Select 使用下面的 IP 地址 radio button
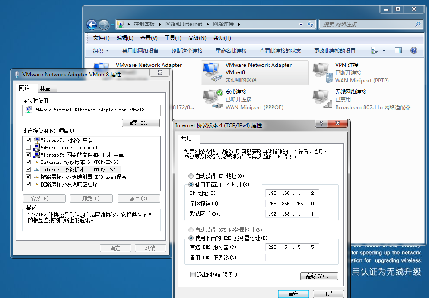Image resolution: width=429 pixels, height=298 pixels. point(191,185)
